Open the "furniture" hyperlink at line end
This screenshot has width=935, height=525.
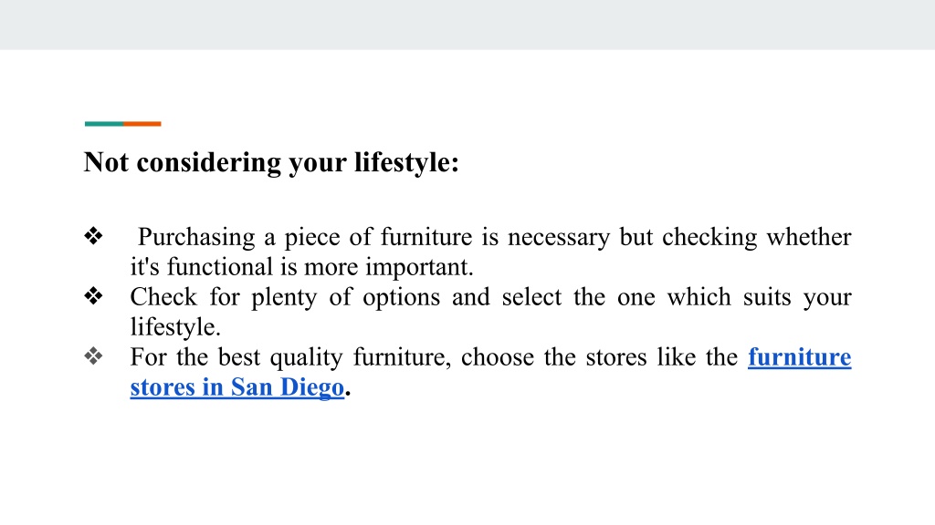point(800,357)
